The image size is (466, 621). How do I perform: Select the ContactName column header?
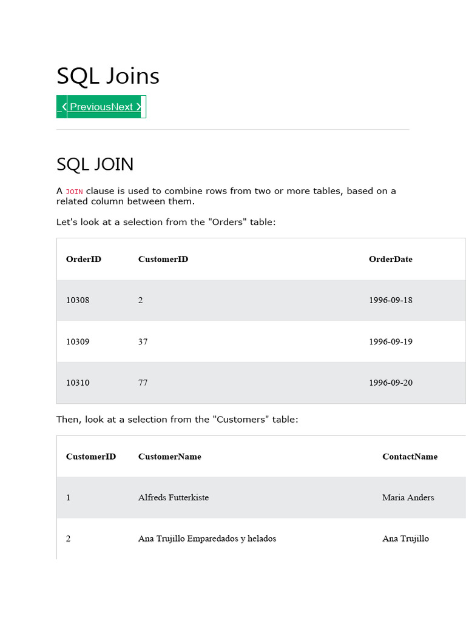click(x=410, y=457)
